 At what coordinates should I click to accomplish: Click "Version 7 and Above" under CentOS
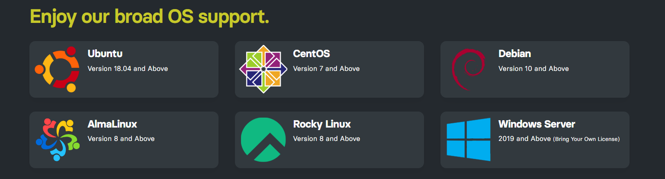[326, 69]
